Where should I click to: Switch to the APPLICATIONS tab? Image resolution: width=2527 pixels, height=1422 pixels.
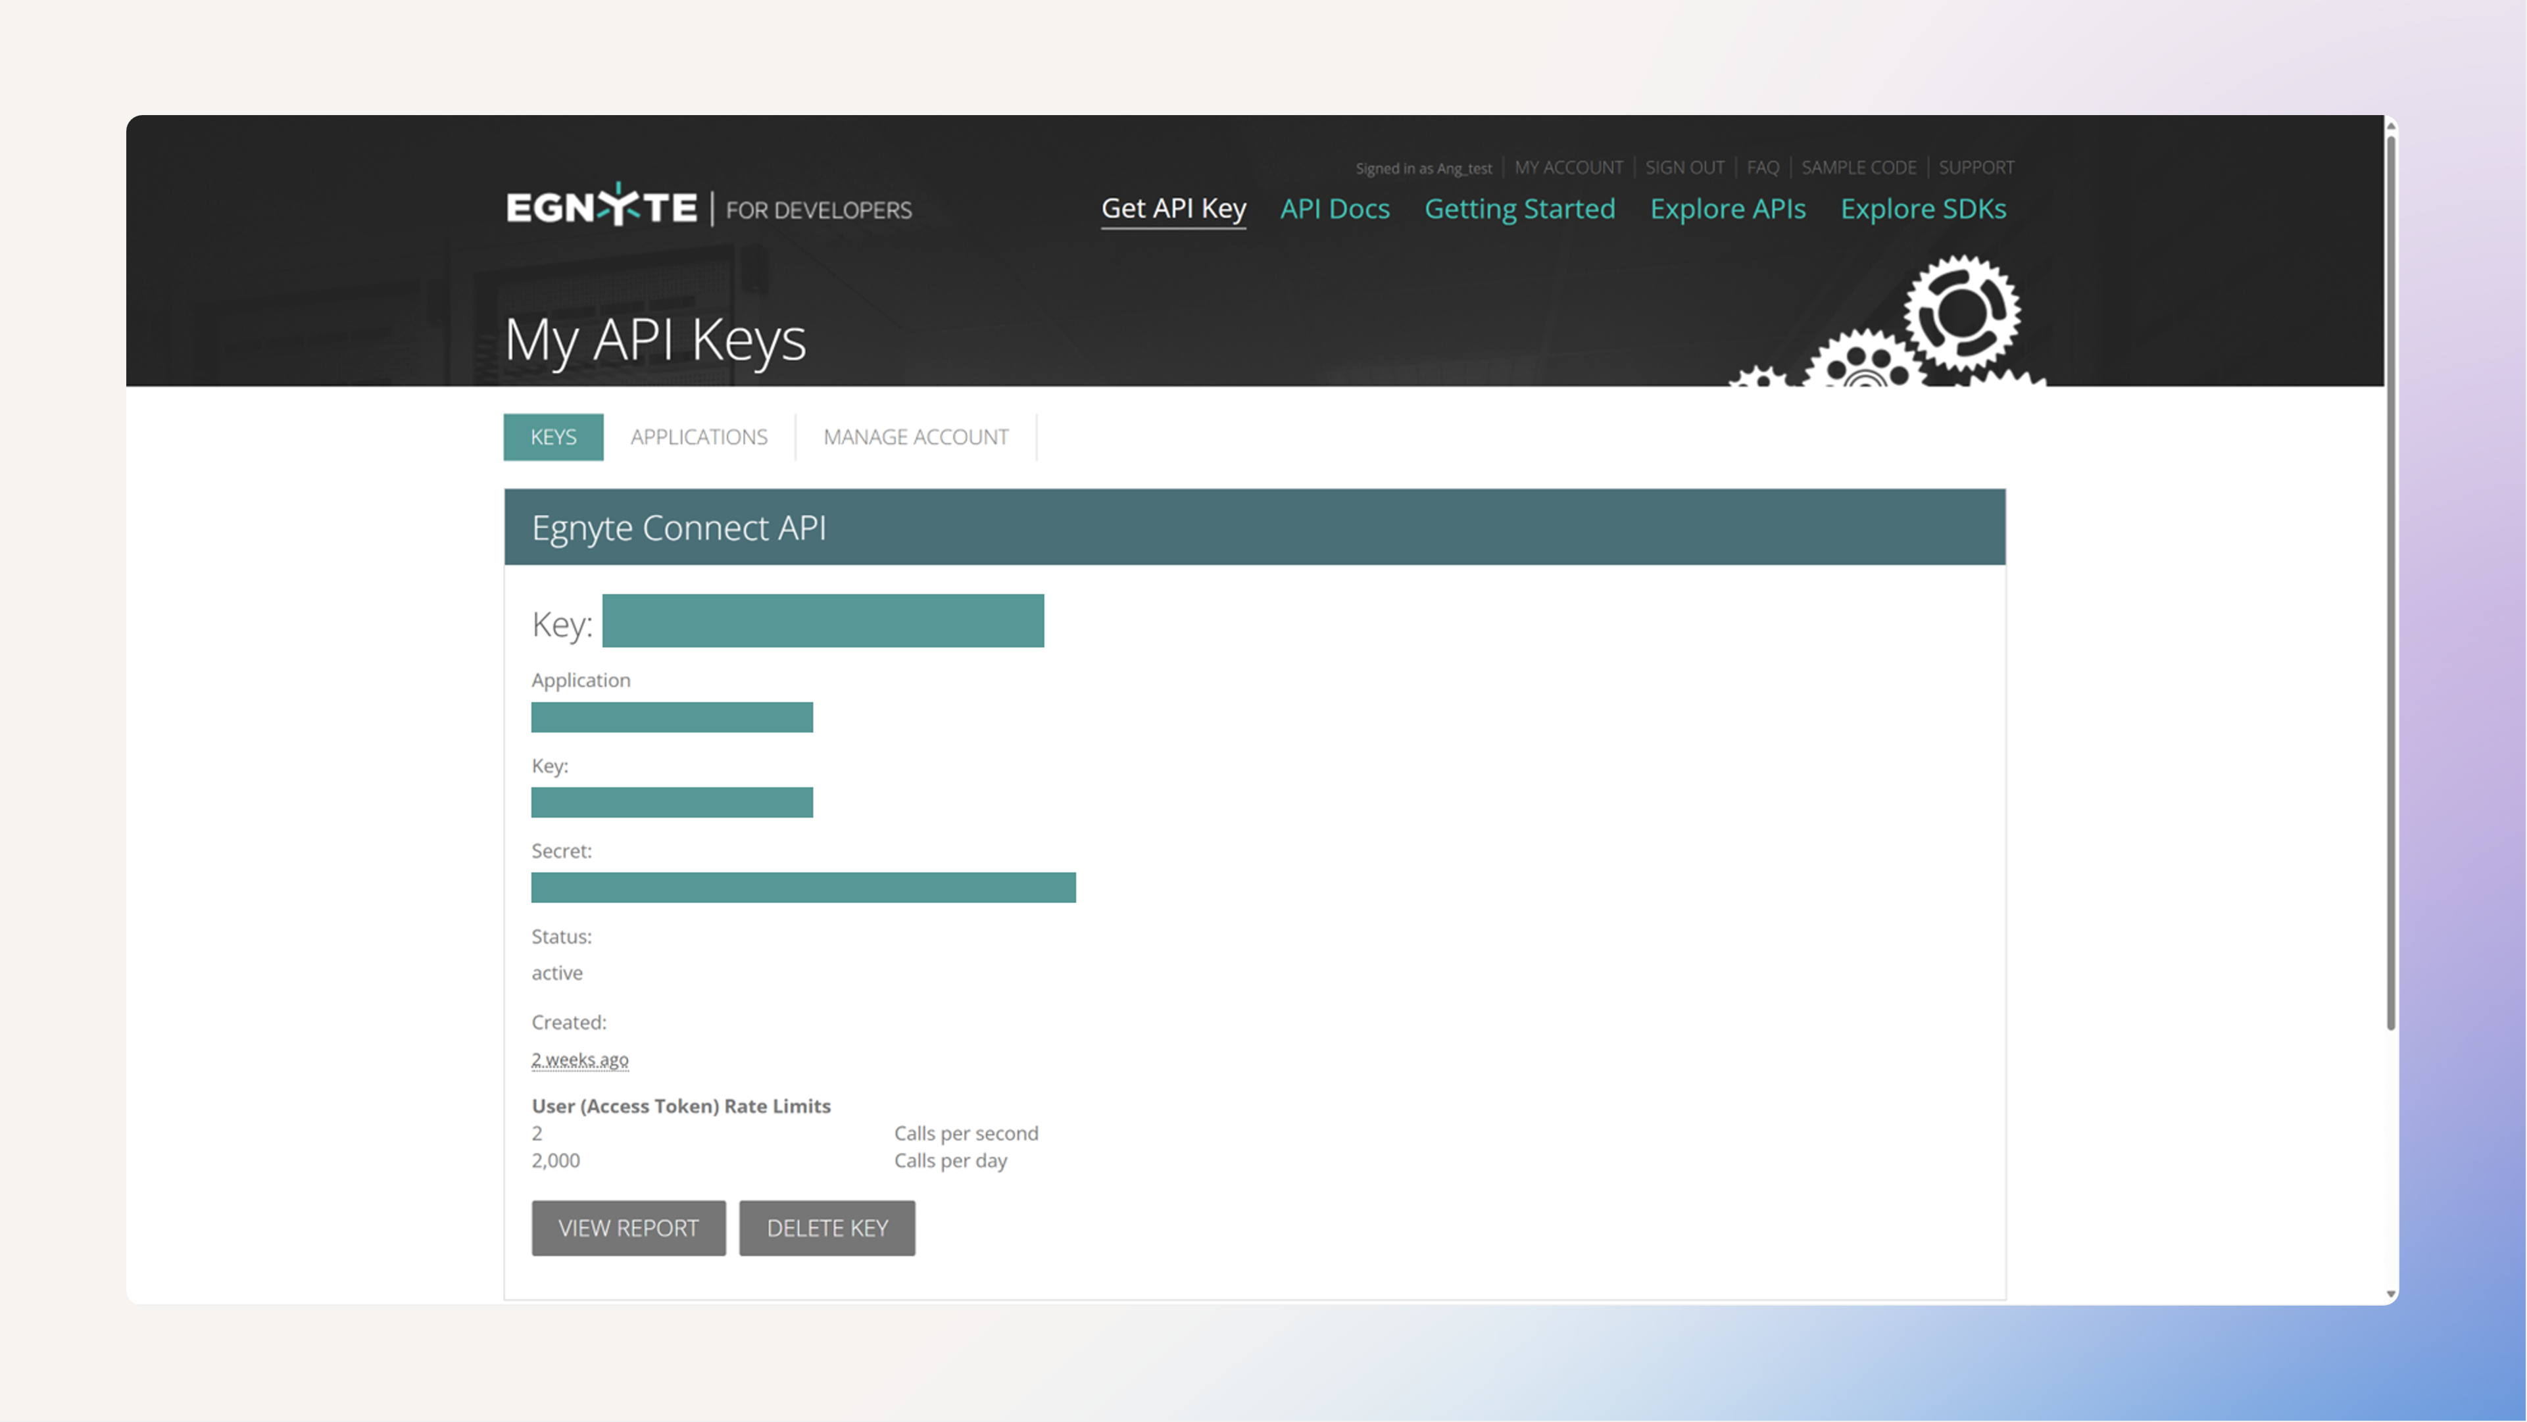pos(699,437)
